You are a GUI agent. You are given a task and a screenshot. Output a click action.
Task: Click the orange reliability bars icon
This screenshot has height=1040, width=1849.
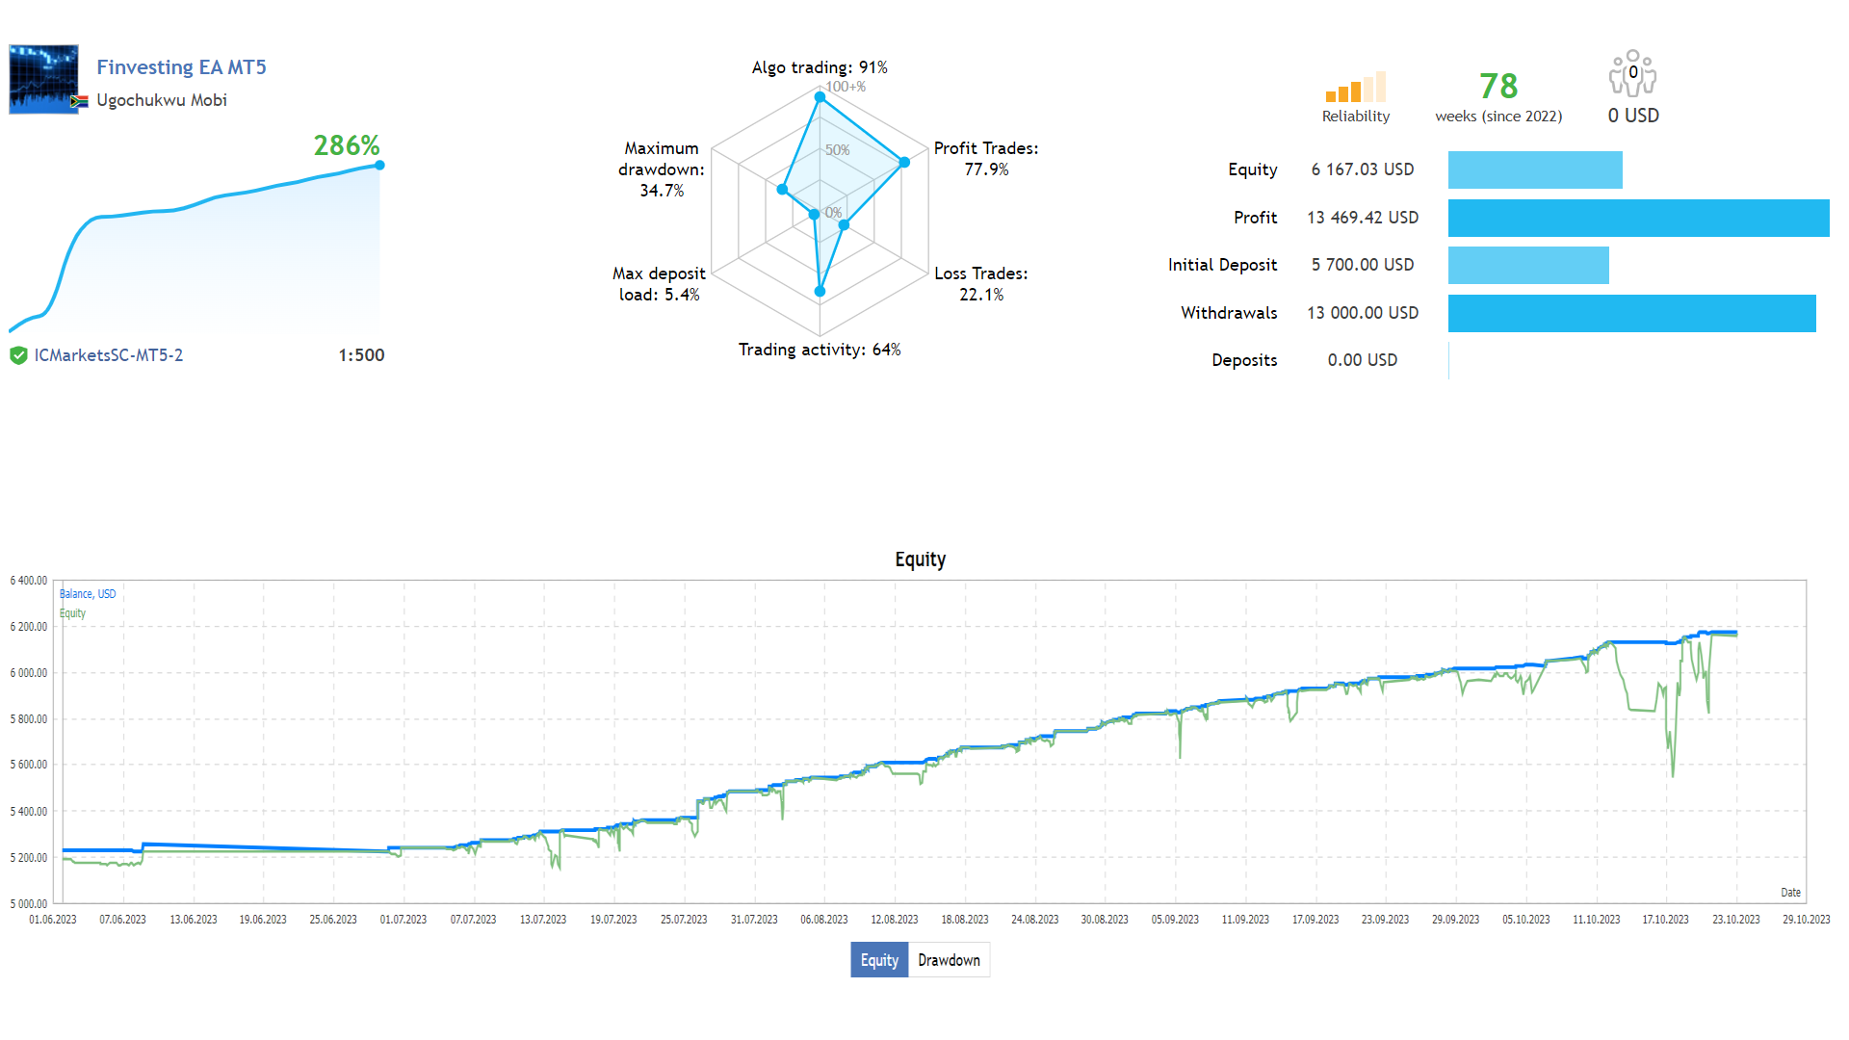tap(1355, 88)
